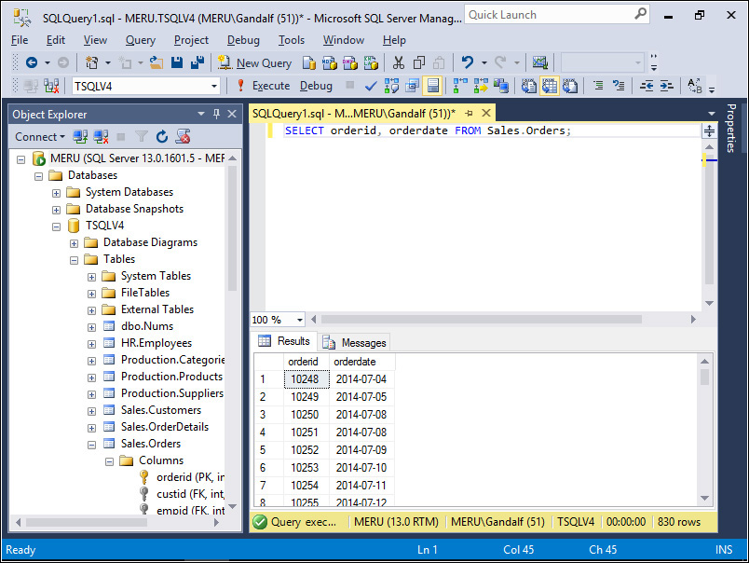Click the Parse query checkmark icon
749x563 pixels.
[370, 86]
